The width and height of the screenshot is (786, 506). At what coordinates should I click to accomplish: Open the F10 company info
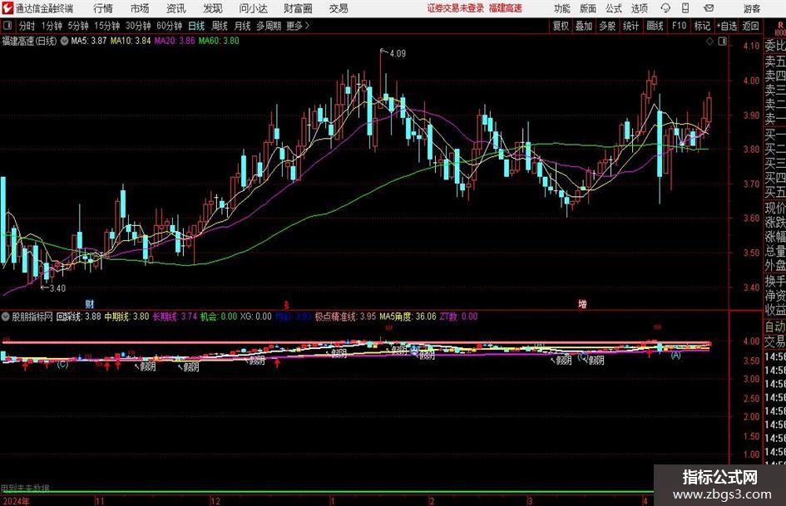point(680,26)
